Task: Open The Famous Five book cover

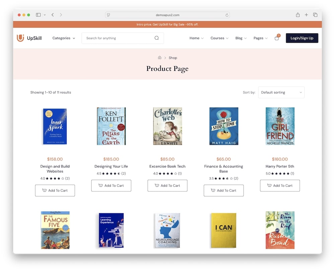Action: 55,230
